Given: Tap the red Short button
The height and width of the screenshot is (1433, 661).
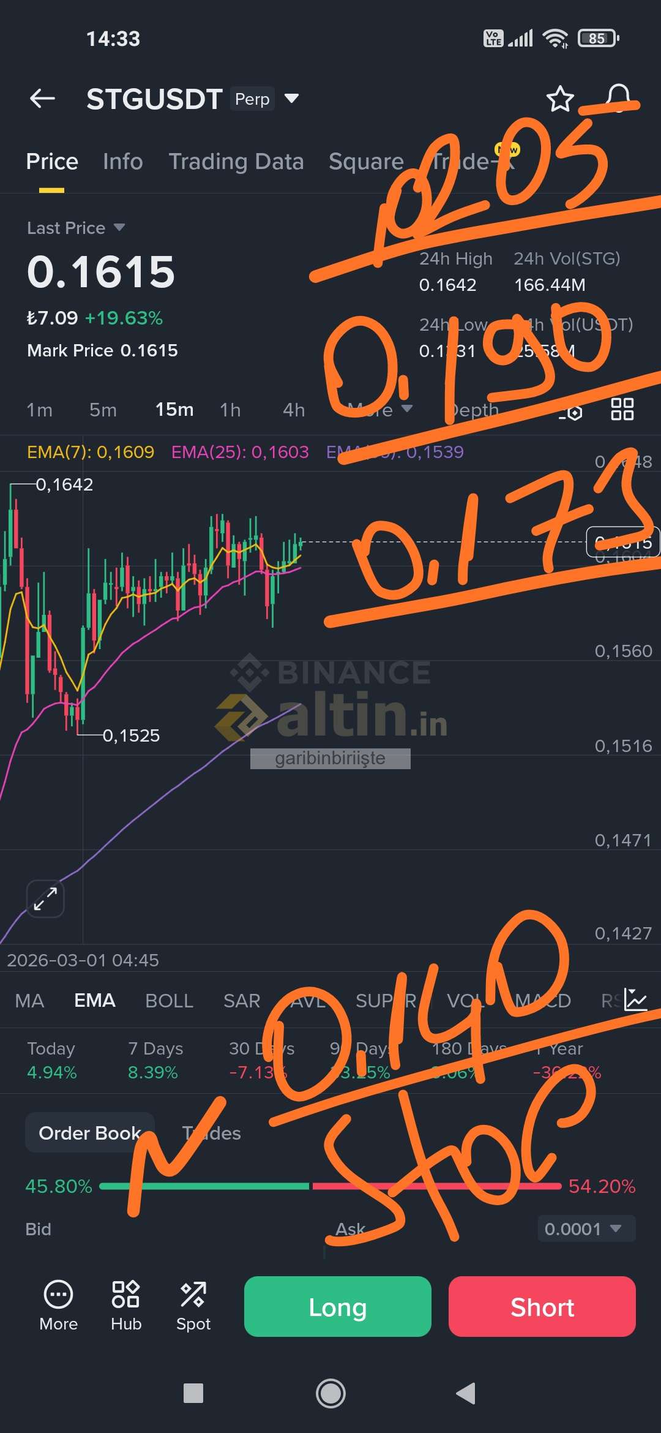Looking at the screenshot, I should click(x=542, y=1306).
